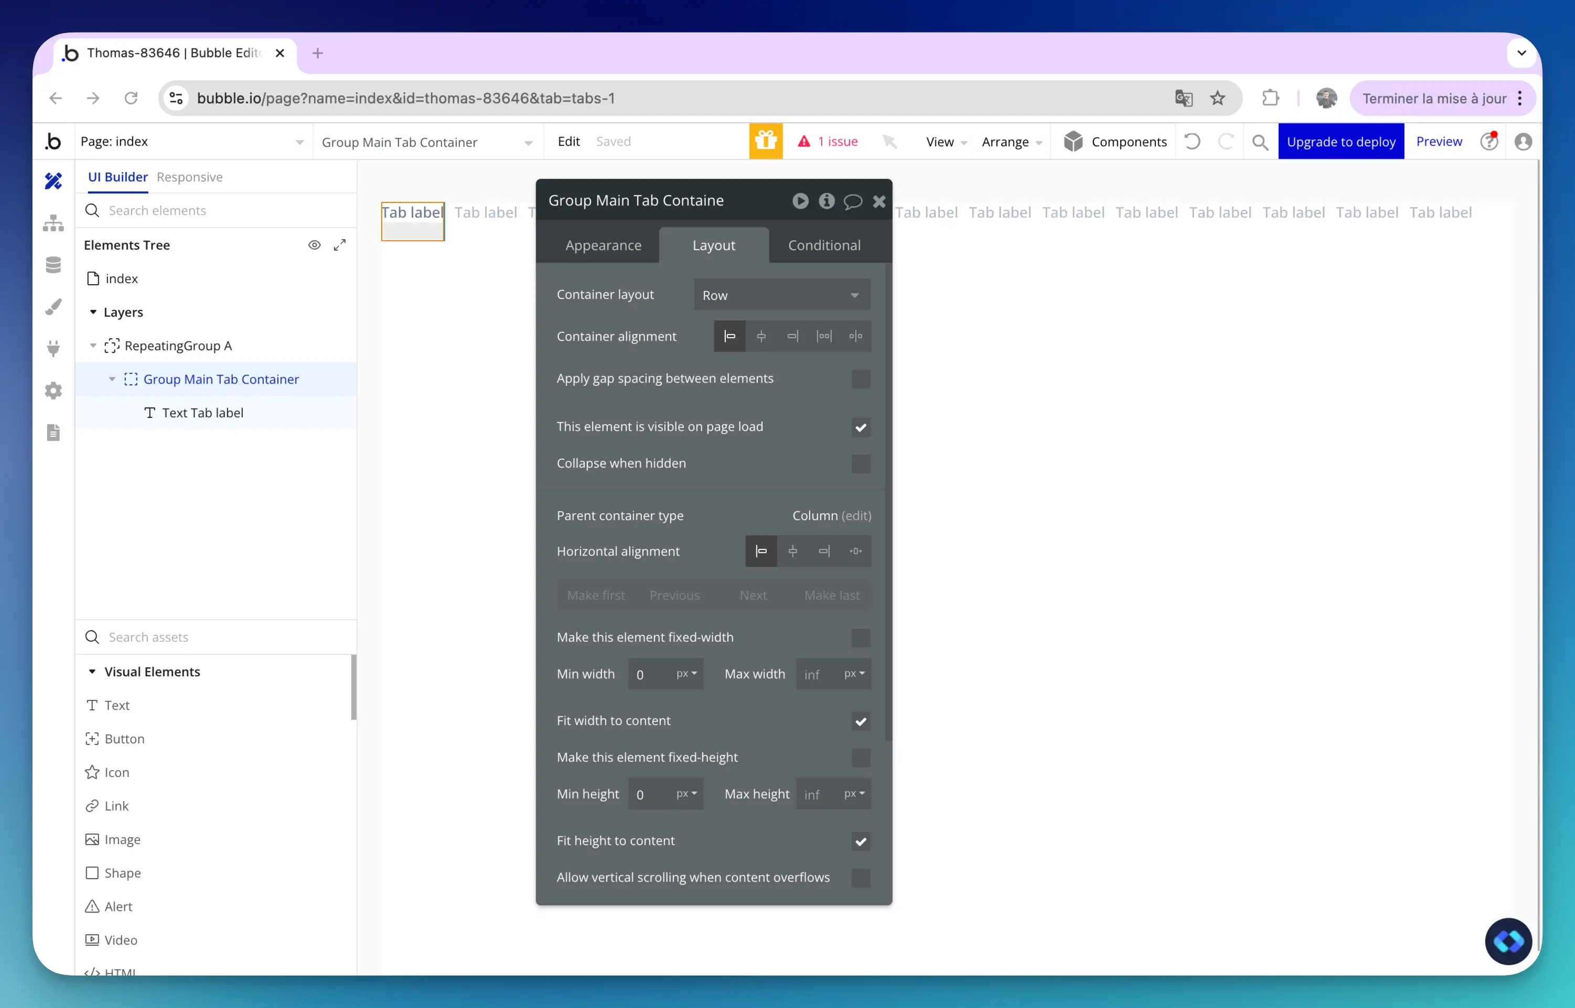The image size is (1575, 1008).
Task: Open the Chrome extensions puzzle icon
Action: [x=1270, y=98]
